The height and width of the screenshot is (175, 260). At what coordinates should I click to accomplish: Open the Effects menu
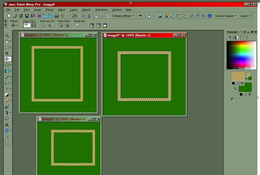[x=49, y=10]
